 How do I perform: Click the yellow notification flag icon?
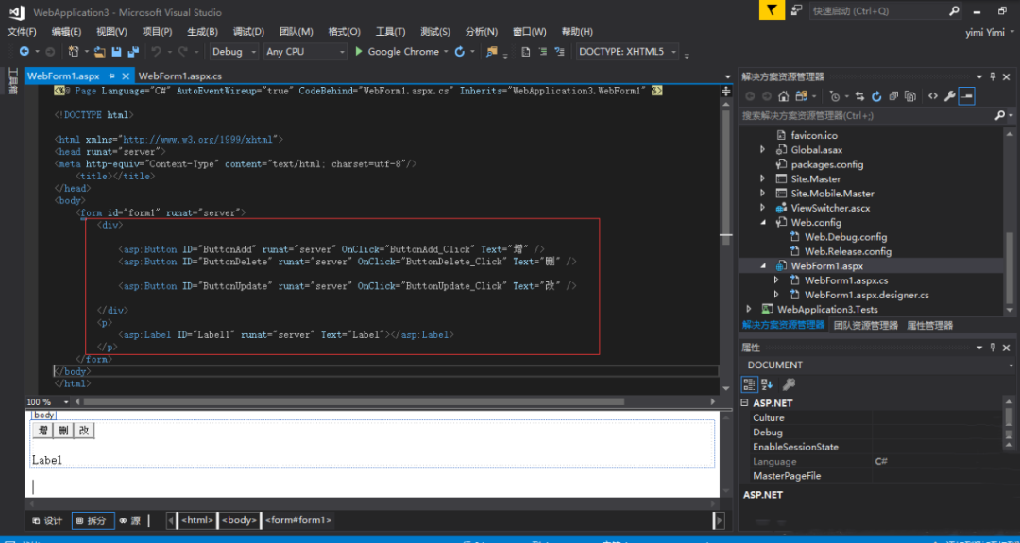pyautogui.click(x=773, y=10)
